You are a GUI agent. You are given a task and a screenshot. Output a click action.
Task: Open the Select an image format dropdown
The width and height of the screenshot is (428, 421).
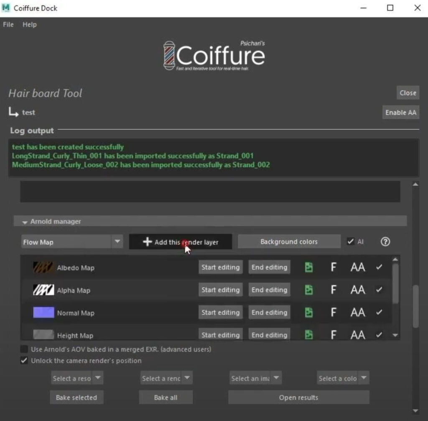click(255, 378)
